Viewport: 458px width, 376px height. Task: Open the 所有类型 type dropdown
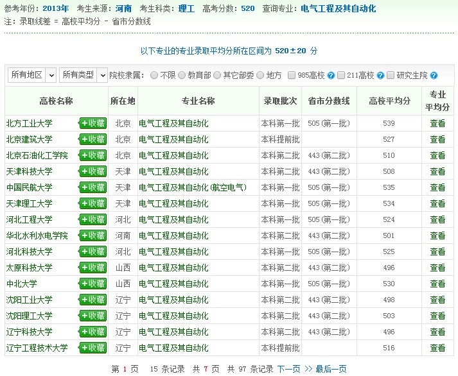(84, 75)
